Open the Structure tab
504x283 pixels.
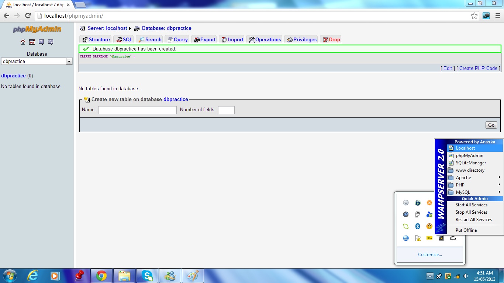pyautogui.click(x=96, y=39)
